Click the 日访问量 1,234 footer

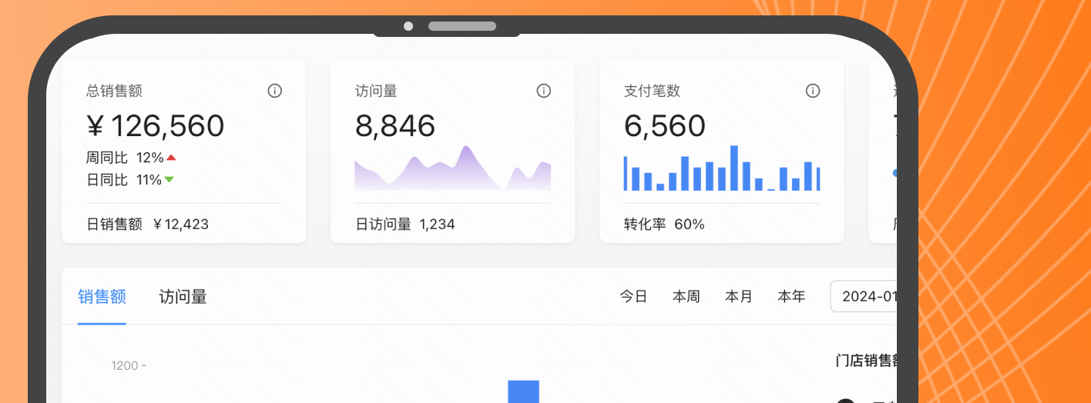405,225
